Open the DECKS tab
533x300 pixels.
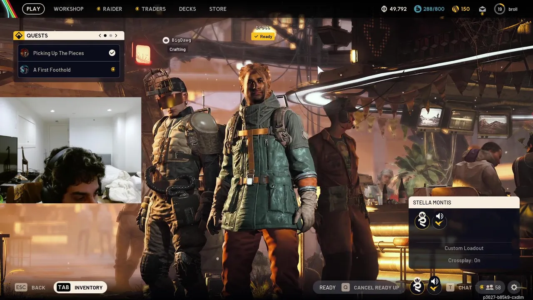click(187, 9)
